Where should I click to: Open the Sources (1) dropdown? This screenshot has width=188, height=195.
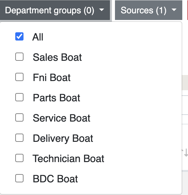point(149,10)
